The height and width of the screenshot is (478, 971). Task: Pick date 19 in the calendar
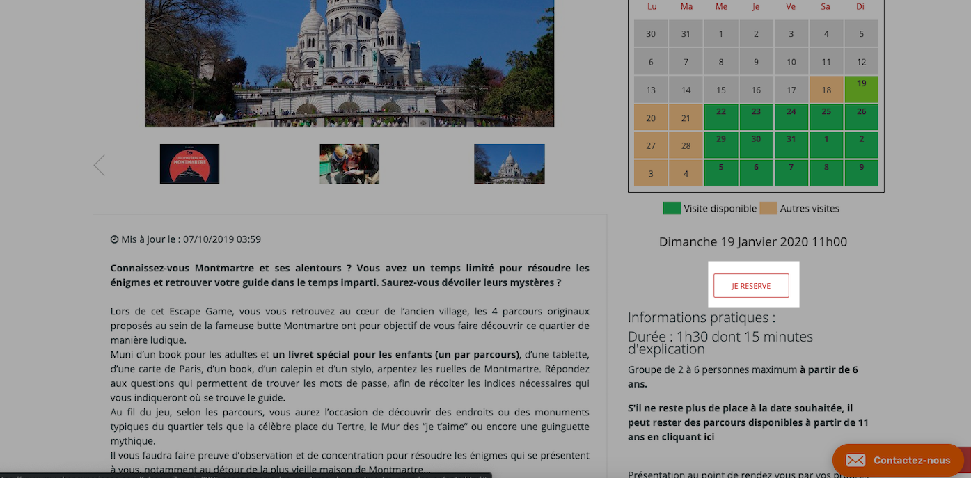click(861, 89)
